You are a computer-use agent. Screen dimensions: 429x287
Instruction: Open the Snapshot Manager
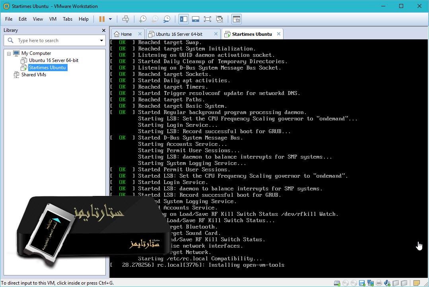point(167,19)
